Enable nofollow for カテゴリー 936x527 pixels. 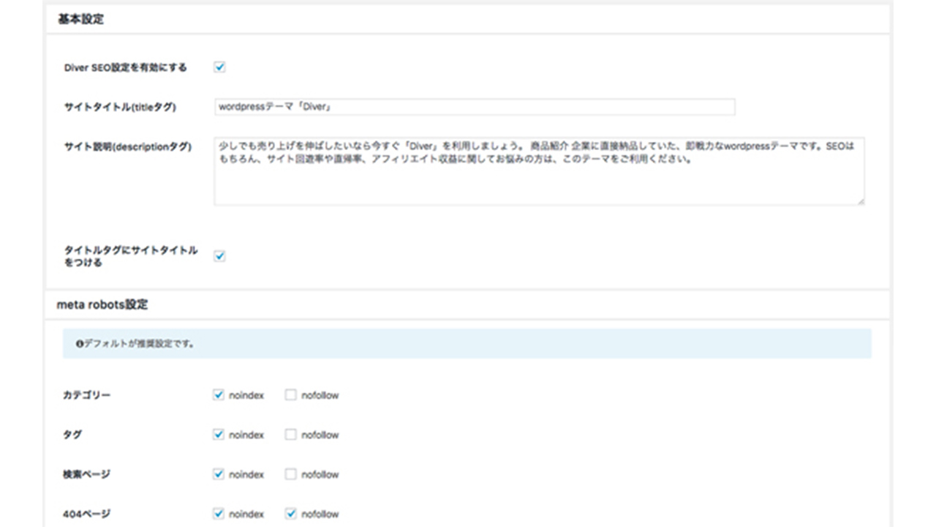point(291,395)
